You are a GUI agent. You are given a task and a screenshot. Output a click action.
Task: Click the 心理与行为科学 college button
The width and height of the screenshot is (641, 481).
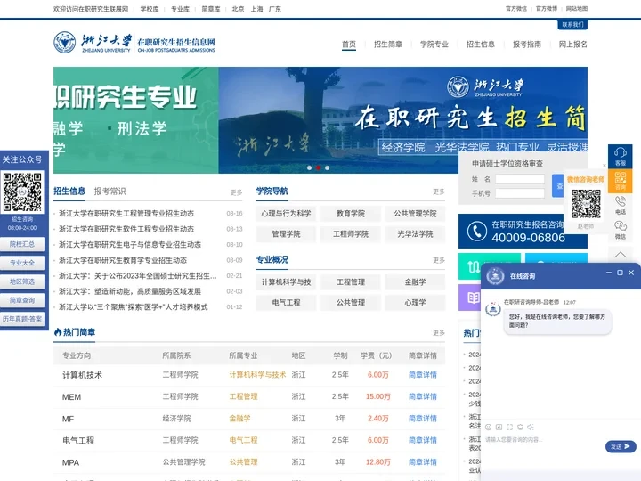[286, 214]
